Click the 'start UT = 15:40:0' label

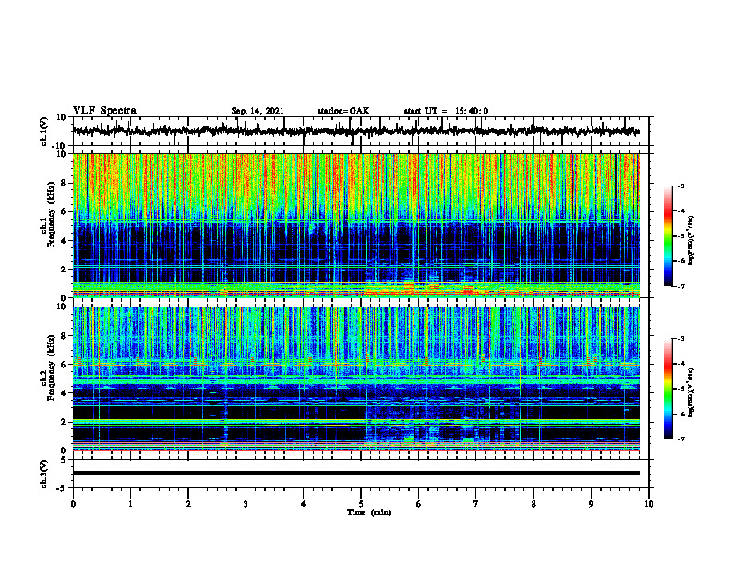446,111
